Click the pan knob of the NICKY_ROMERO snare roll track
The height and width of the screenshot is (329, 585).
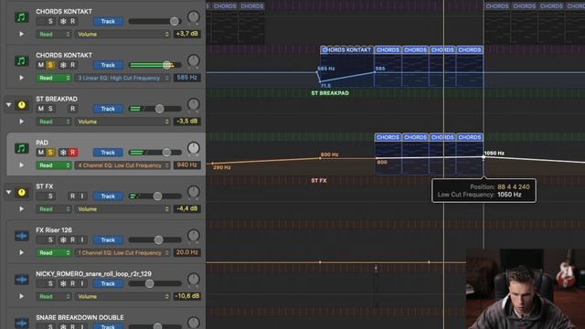193,279
